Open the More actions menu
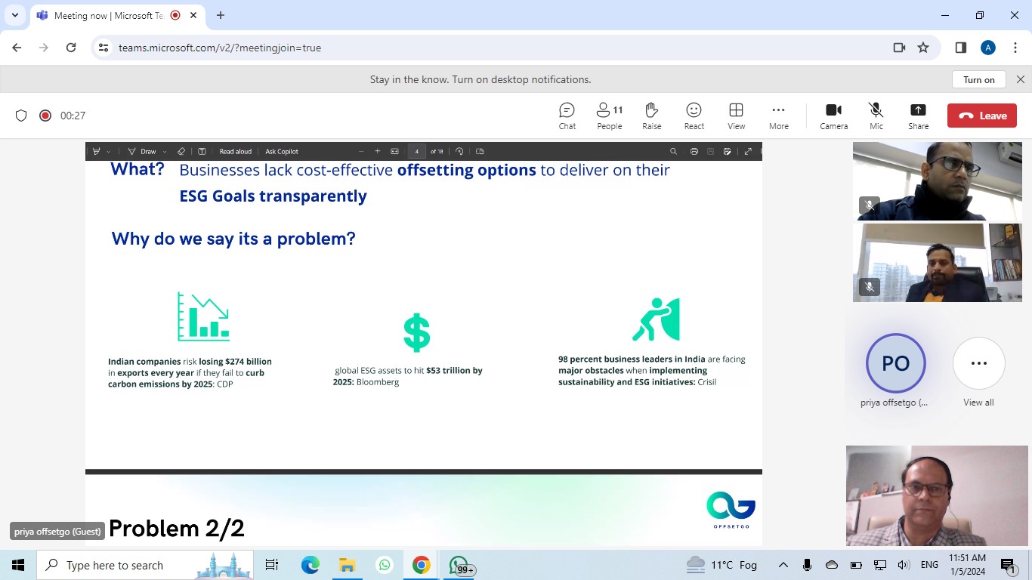 778,116
